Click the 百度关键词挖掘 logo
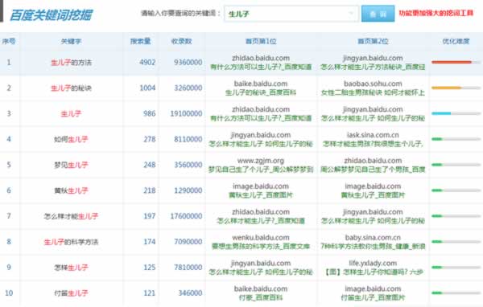 [52, 15]
